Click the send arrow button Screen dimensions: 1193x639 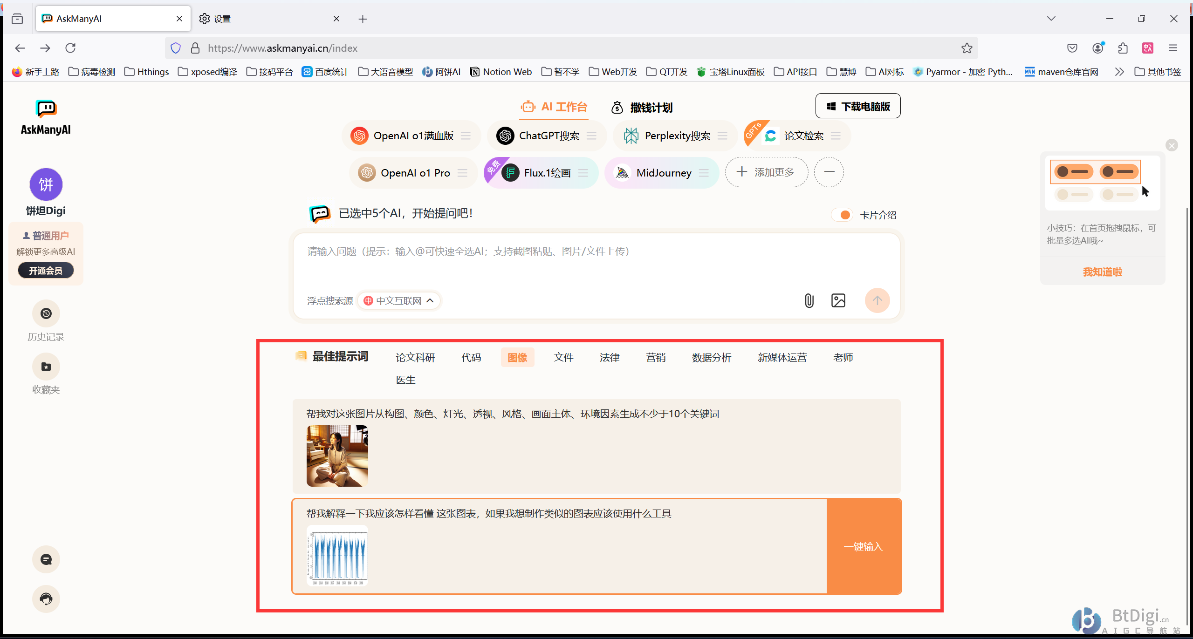tap(877, 300)
